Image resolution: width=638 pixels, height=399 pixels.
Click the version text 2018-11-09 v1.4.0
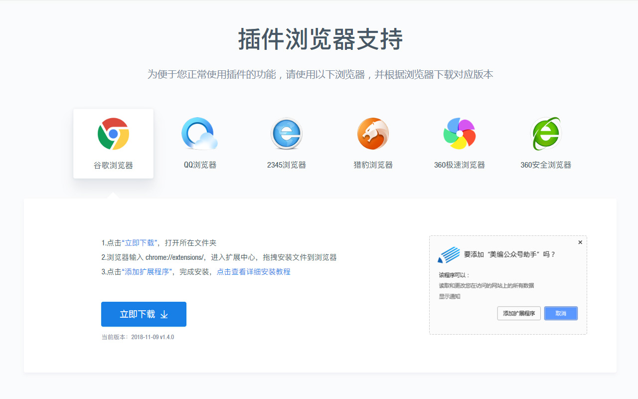click(x=153, y=337)
